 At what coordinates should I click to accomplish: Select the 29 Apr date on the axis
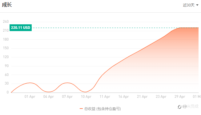point(180,97)
